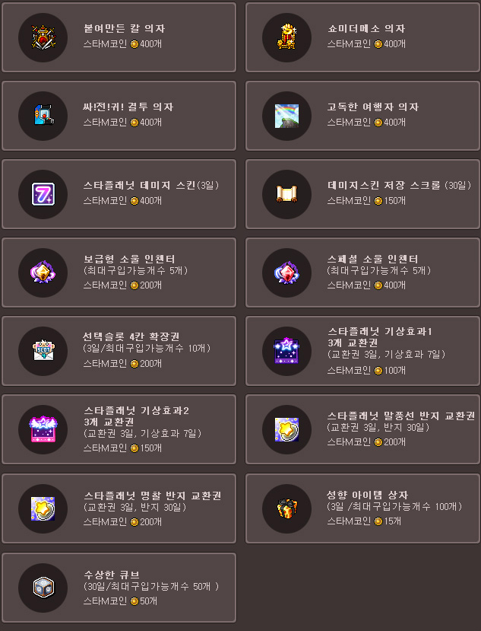Click the 데미지스킨 저장 스크롤 item text
The height and width of the screenshot is (631, 481).
[399, 185]
